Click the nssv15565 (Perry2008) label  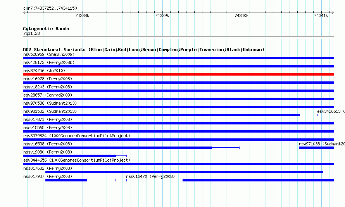[x=48, y=128]
